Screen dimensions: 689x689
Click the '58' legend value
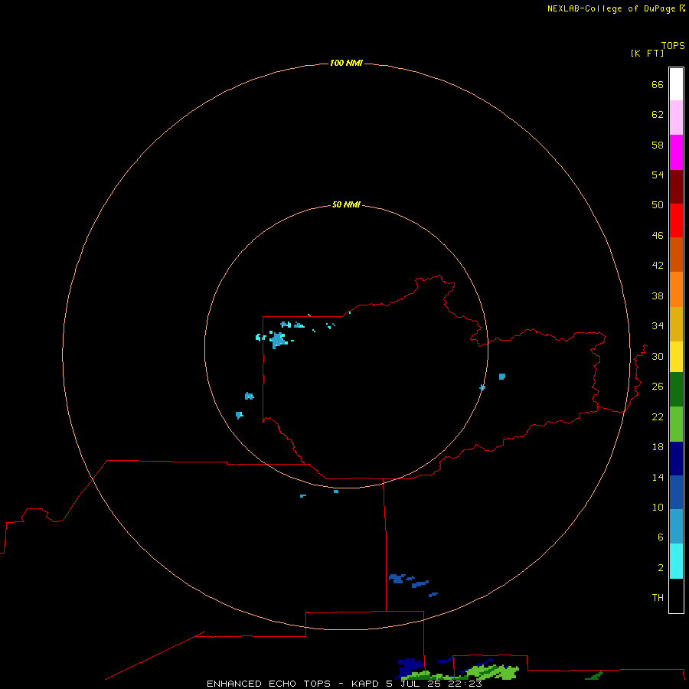tap(658, 145)
